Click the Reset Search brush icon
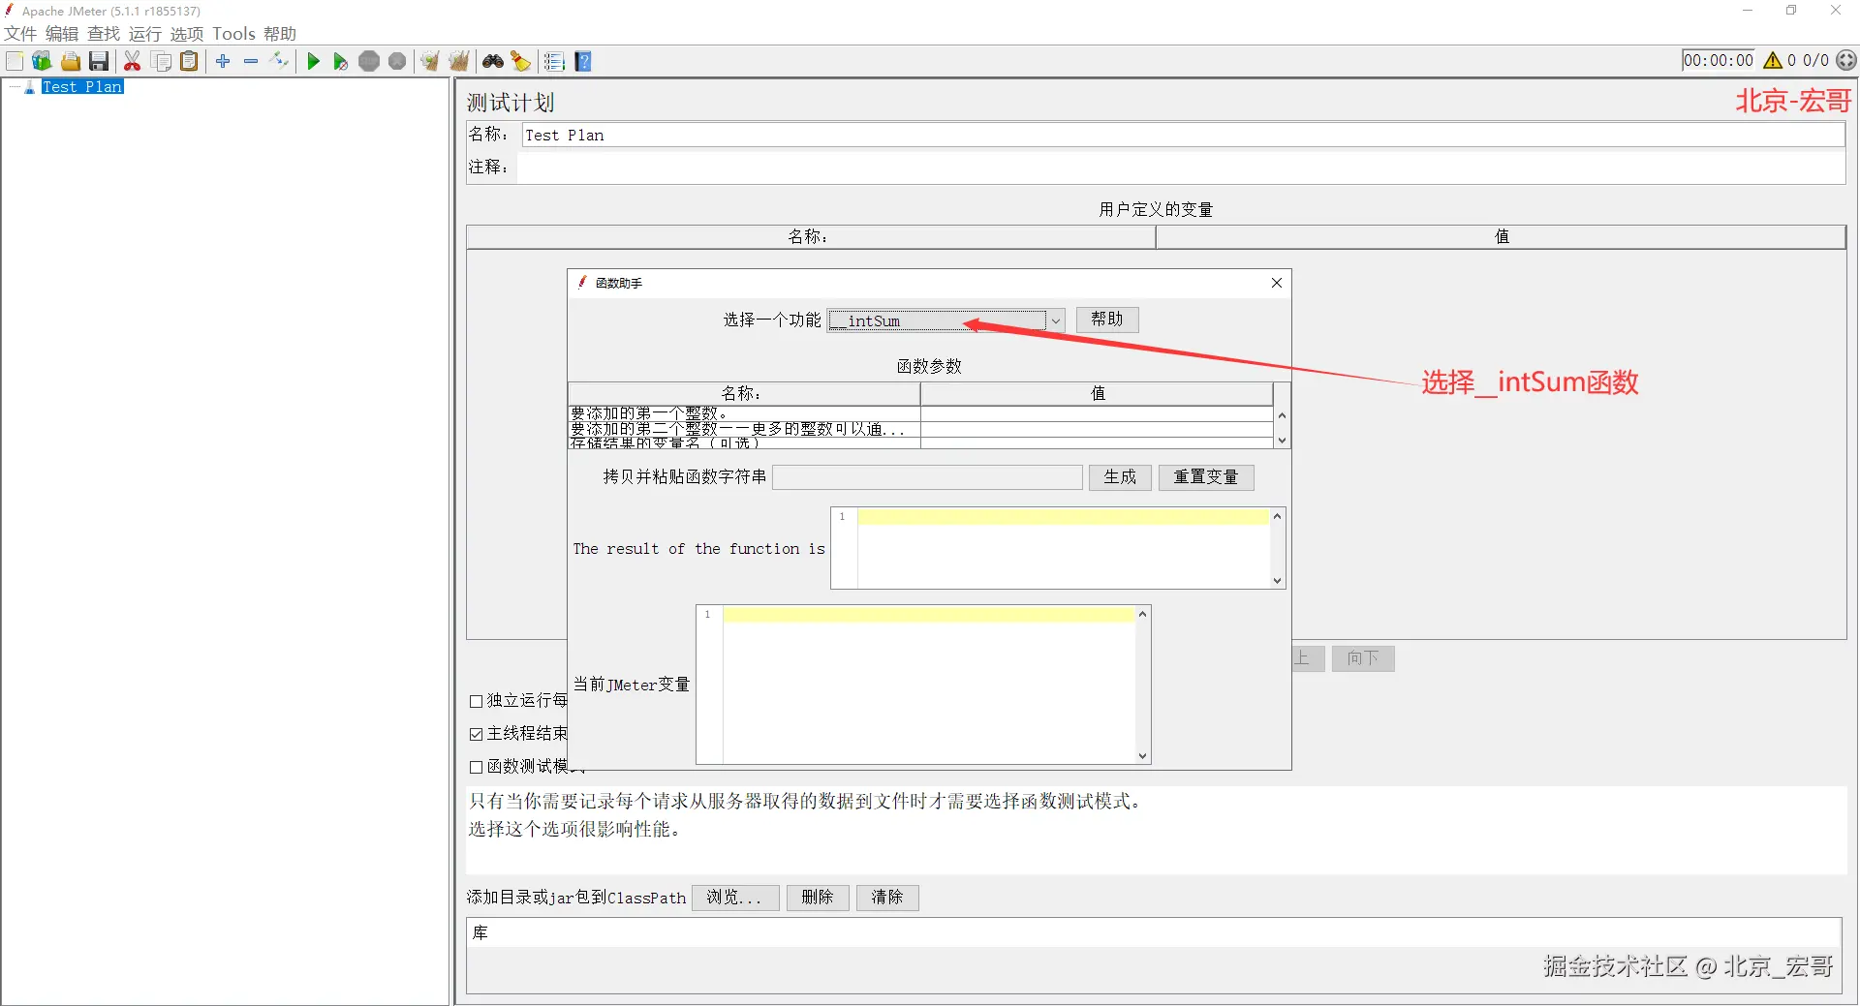The width and height of the screenshot is (1860, 1006). point(521,61)
